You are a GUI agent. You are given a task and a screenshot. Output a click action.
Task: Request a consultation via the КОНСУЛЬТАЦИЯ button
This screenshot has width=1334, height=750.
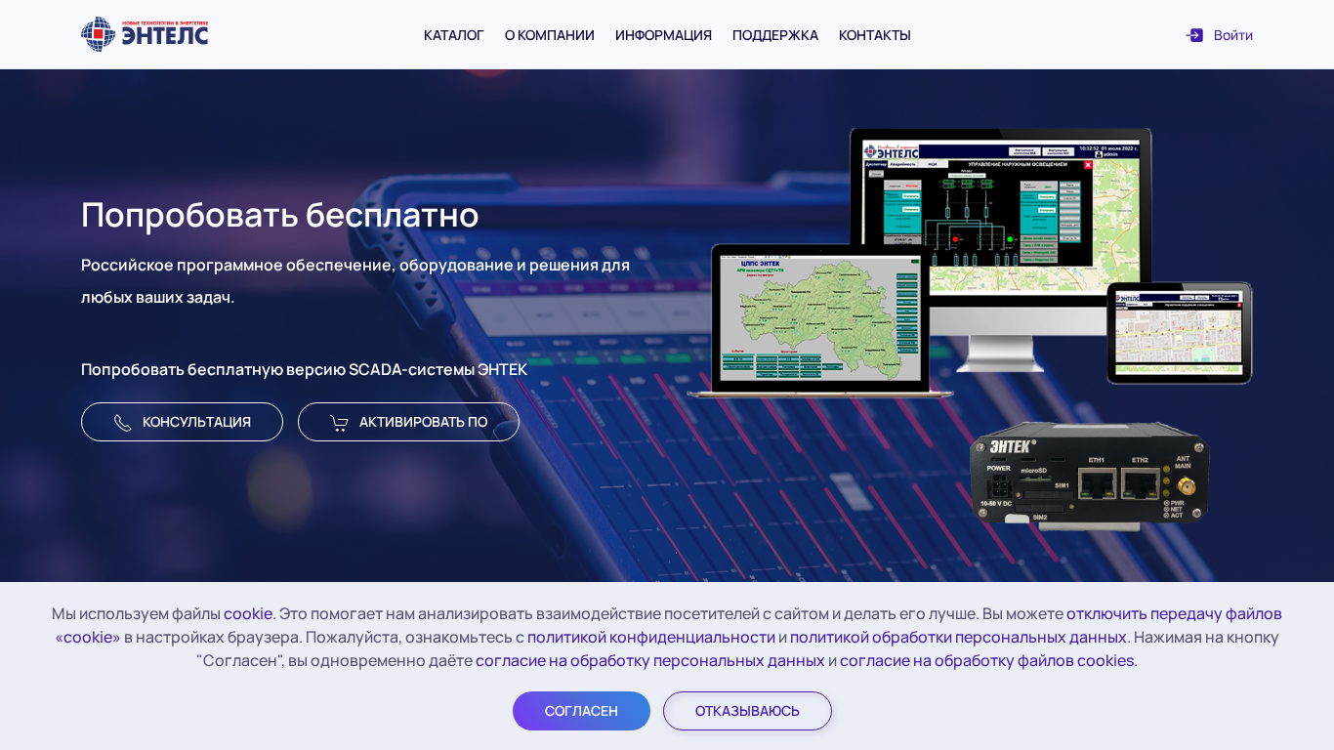pyautogui.click(x=182, y=422)
